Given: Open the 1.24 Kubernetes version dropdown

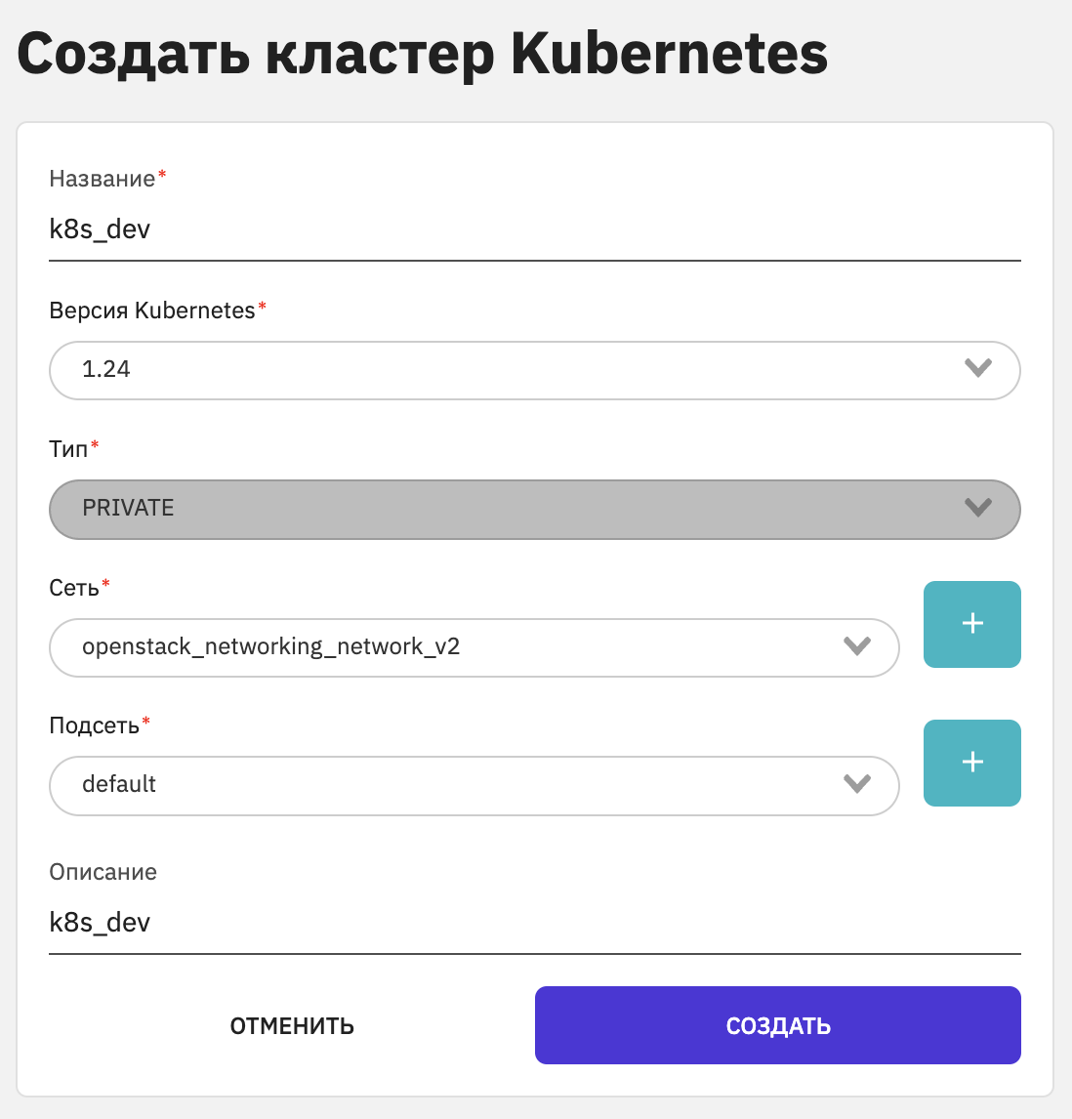Looking at the screenshot, I should (535, 370).
